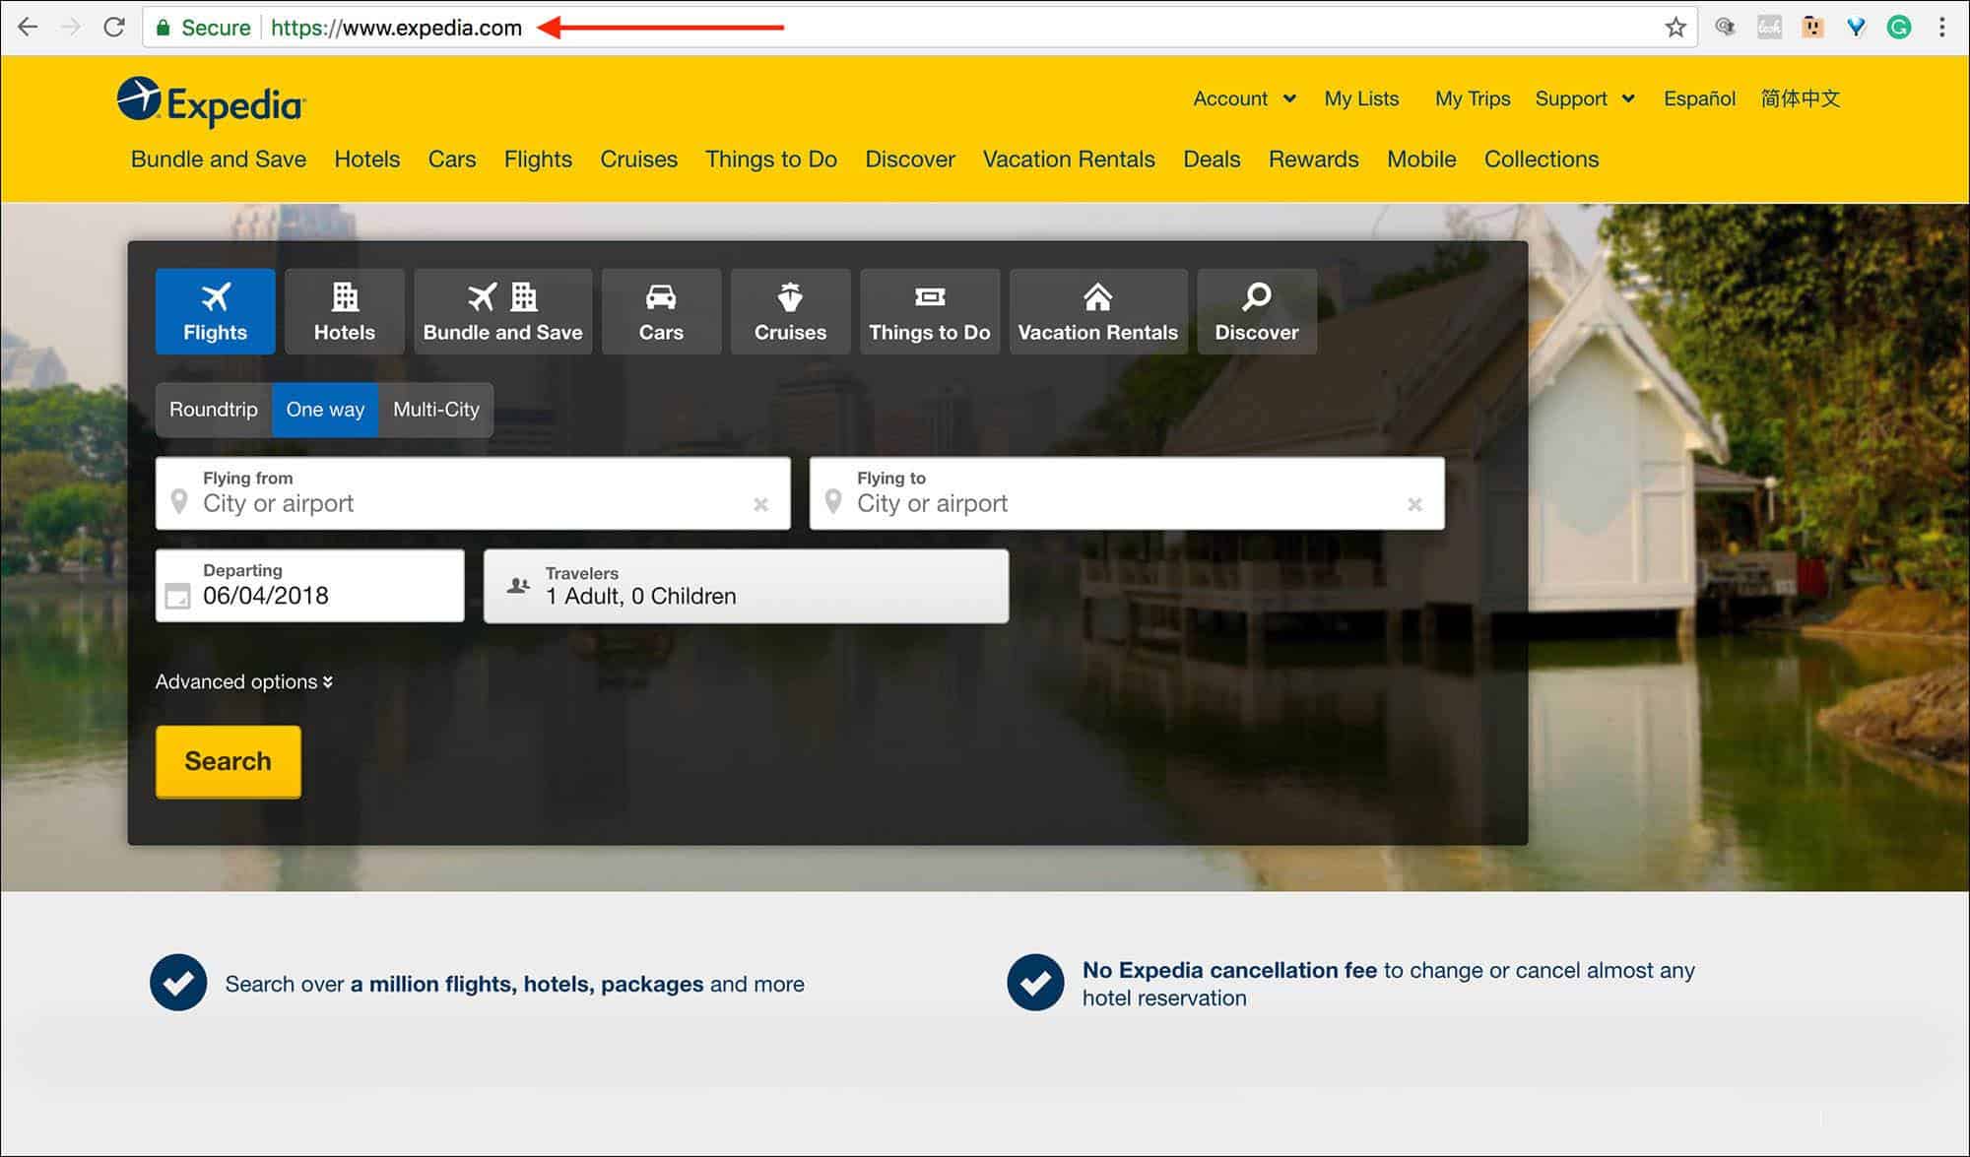Open Rewards in top navigation
Image resolution: width=1970 pixels, height=1157 pixels.
(x=1314, y=160)
